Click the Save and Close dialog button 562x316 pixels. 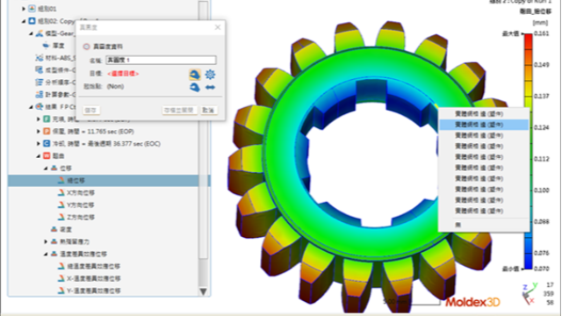click(179, 110)
